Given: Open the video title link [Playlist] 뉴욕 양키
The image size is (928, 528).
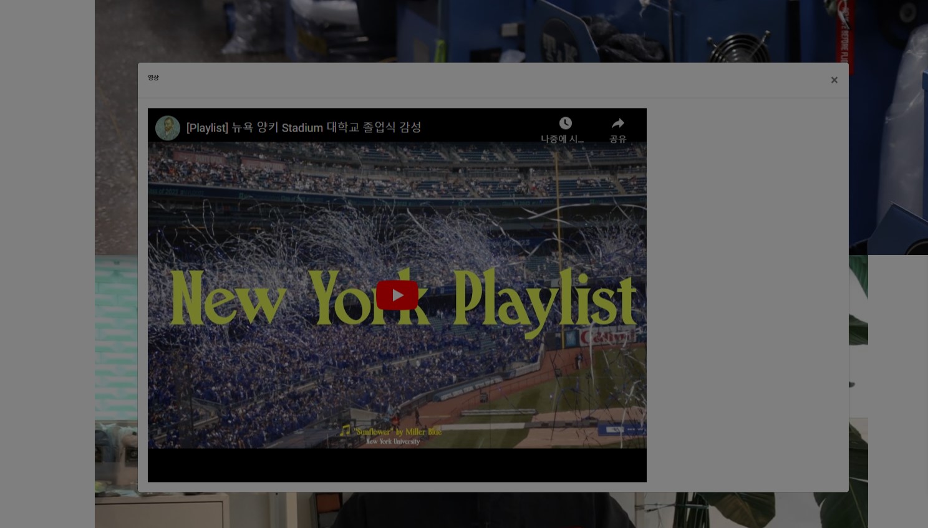Looking at the screenshot, I should (304, 128).
